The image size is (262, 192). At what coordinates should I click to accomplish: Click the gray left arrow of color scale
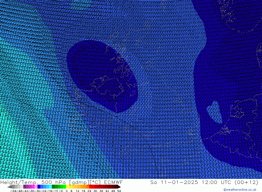point(10,187)
